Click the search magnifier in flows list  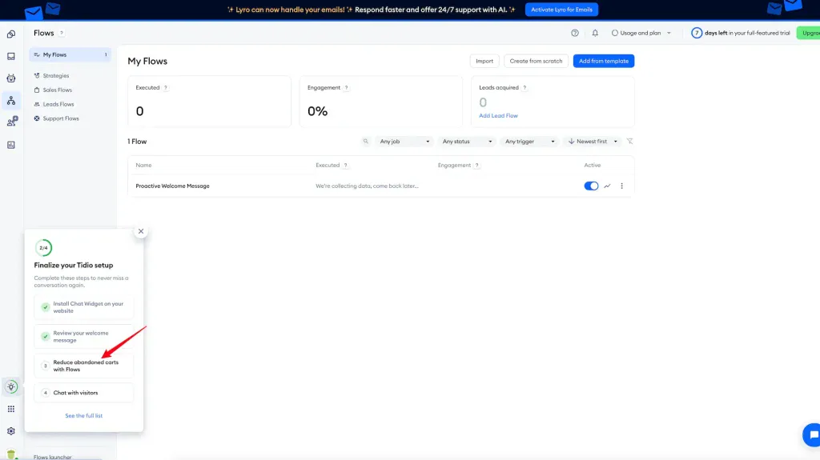[365, 141]
